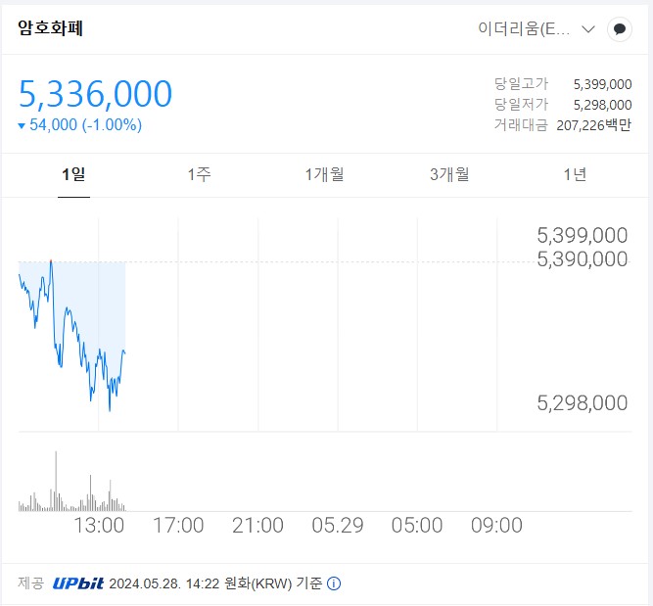Switch to the 1주 chart tab
Viewport: 653px width, 606px height.
click(x=199, y=175)
